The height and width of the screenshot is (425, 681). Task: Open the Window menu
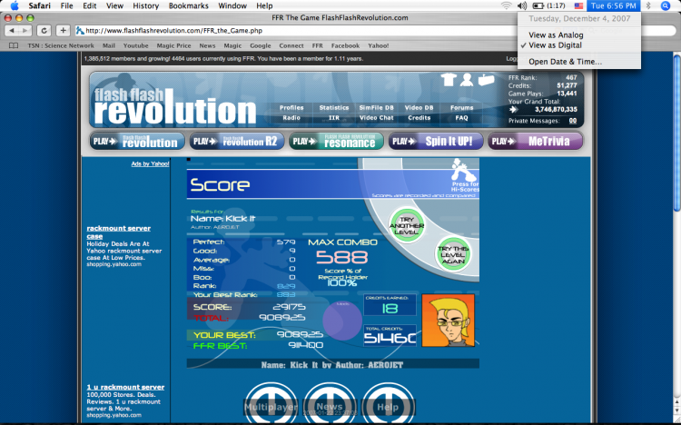[x=232, y=5]
